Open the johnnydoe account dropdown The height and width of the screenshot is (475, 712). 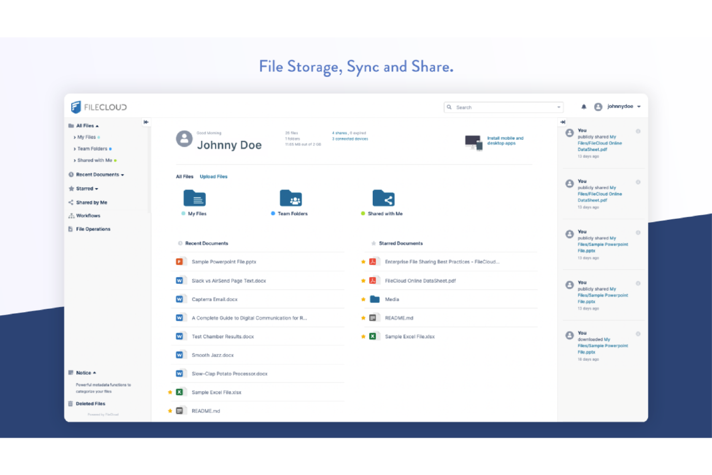pos(621,106)
